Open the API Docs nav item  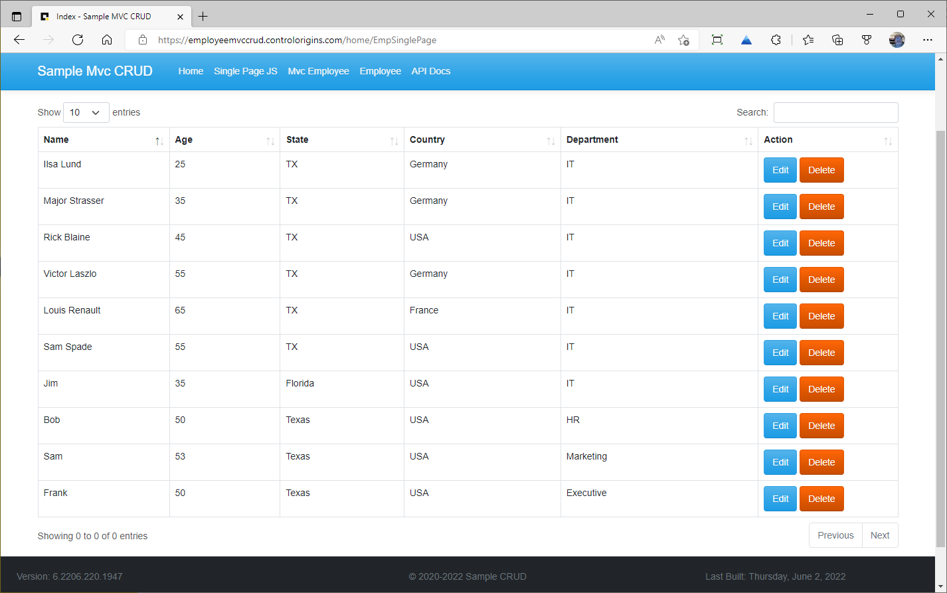tap(430, 71)
